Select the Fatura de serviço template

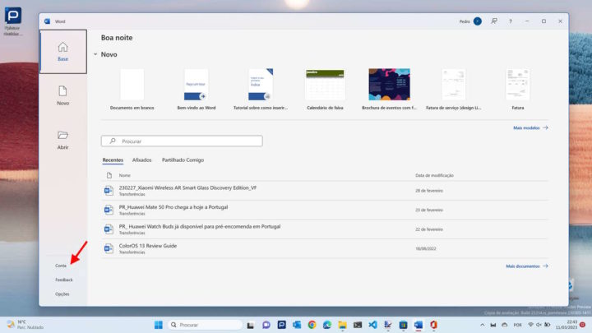point(453,89)
